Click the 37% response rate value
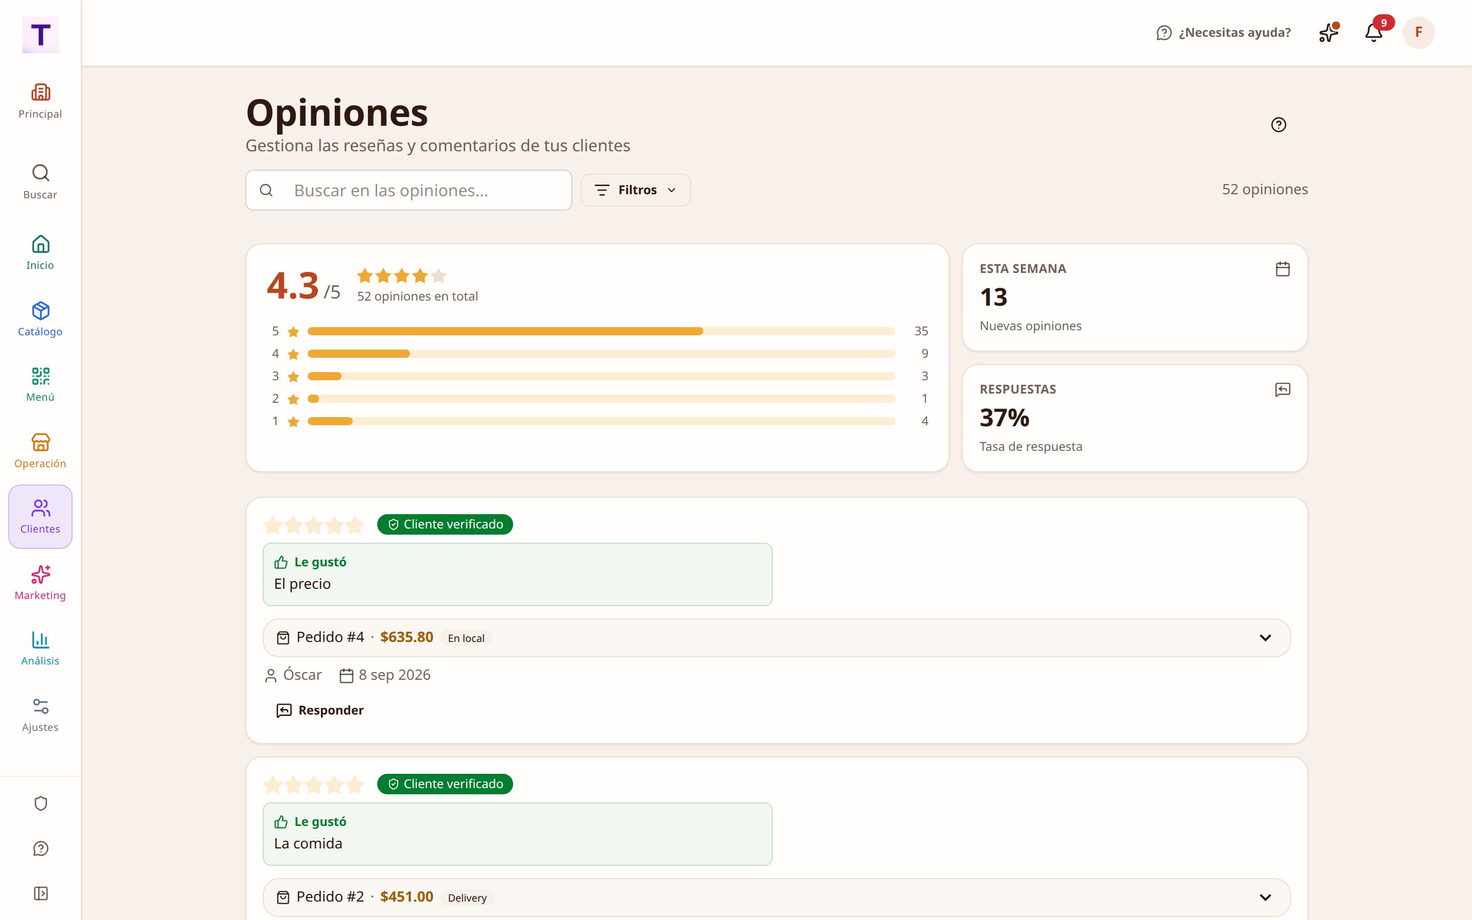 click(1004, 418)
